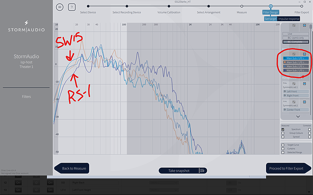Go to the Select Arrangement step
This screenshot has width=313, height=195.
coord(209,12)
